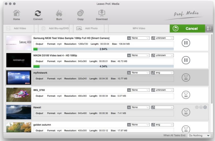Select the Hawaii wave thumbnail
215x141 pixels.
click(19, 112)
